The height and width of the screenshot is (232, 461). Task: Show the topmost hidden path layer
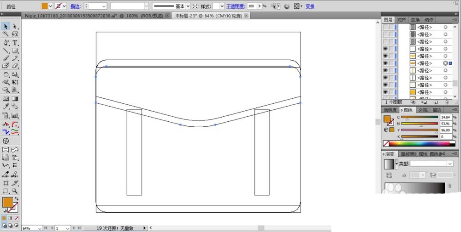click(x=385, y=27)
